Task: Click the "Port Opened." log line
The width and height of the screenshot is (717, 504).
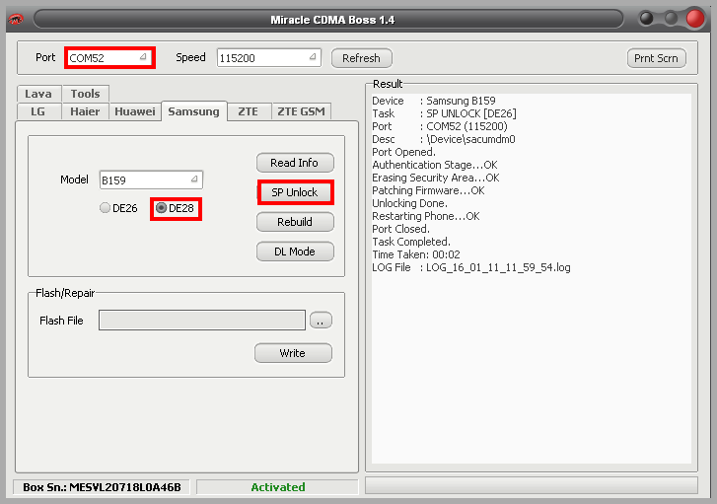Action: [x=403, y=152]
